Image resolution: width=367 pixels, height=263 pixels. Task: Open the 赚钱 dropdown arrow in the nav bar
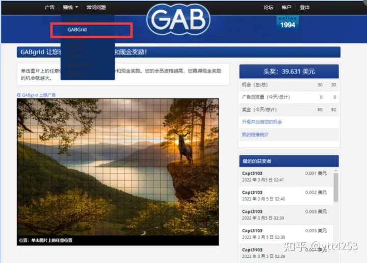click(77, 7)
